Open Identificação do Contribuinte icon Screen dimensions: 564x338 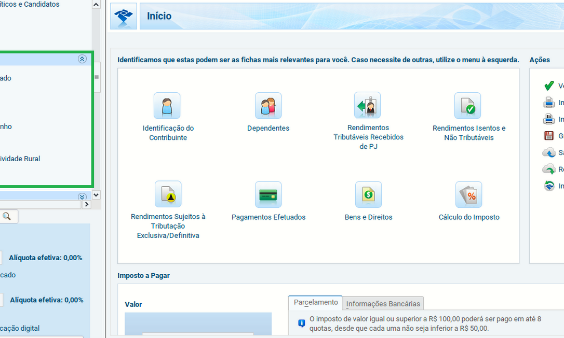[167, 106]
